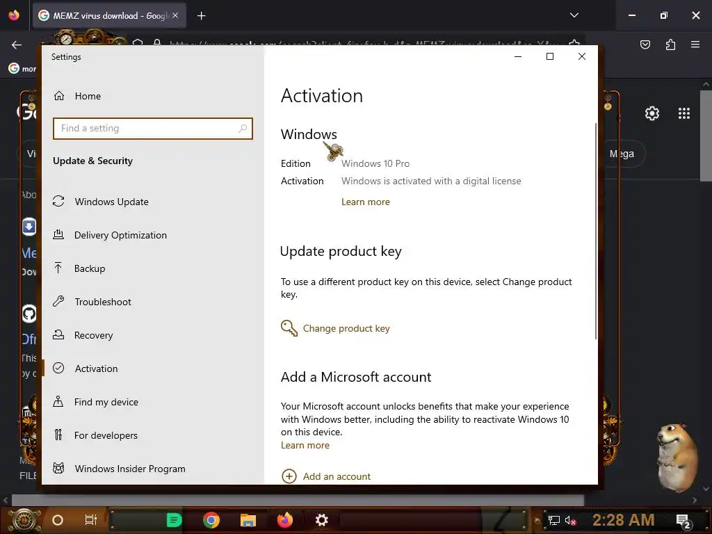Click Add an account
The height and width of the screenshot is (534, 712).
click(x=337, y=476)
